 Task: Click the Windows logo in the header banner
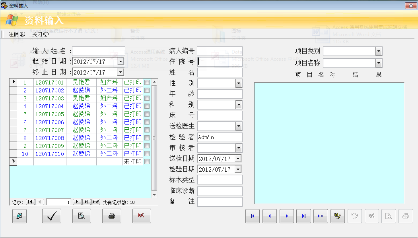(12, 20)
